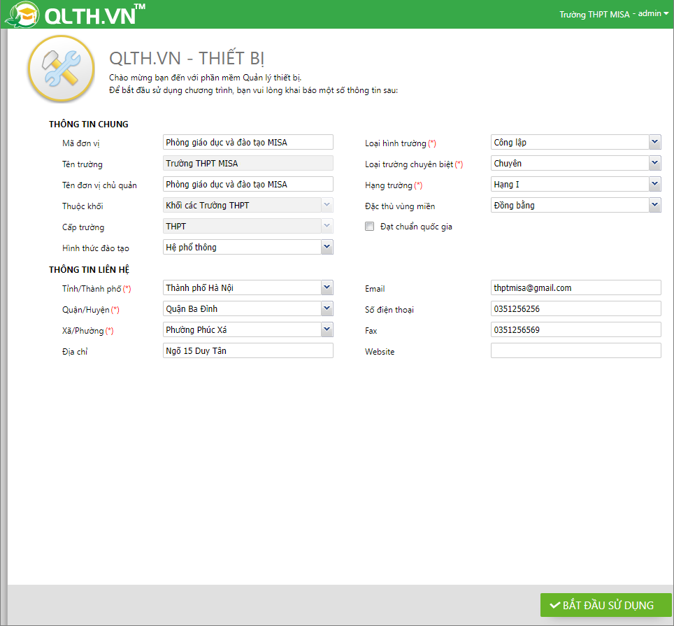Click the empty Website field
This screenshot has height=626, width=674.
coord(576,351)
